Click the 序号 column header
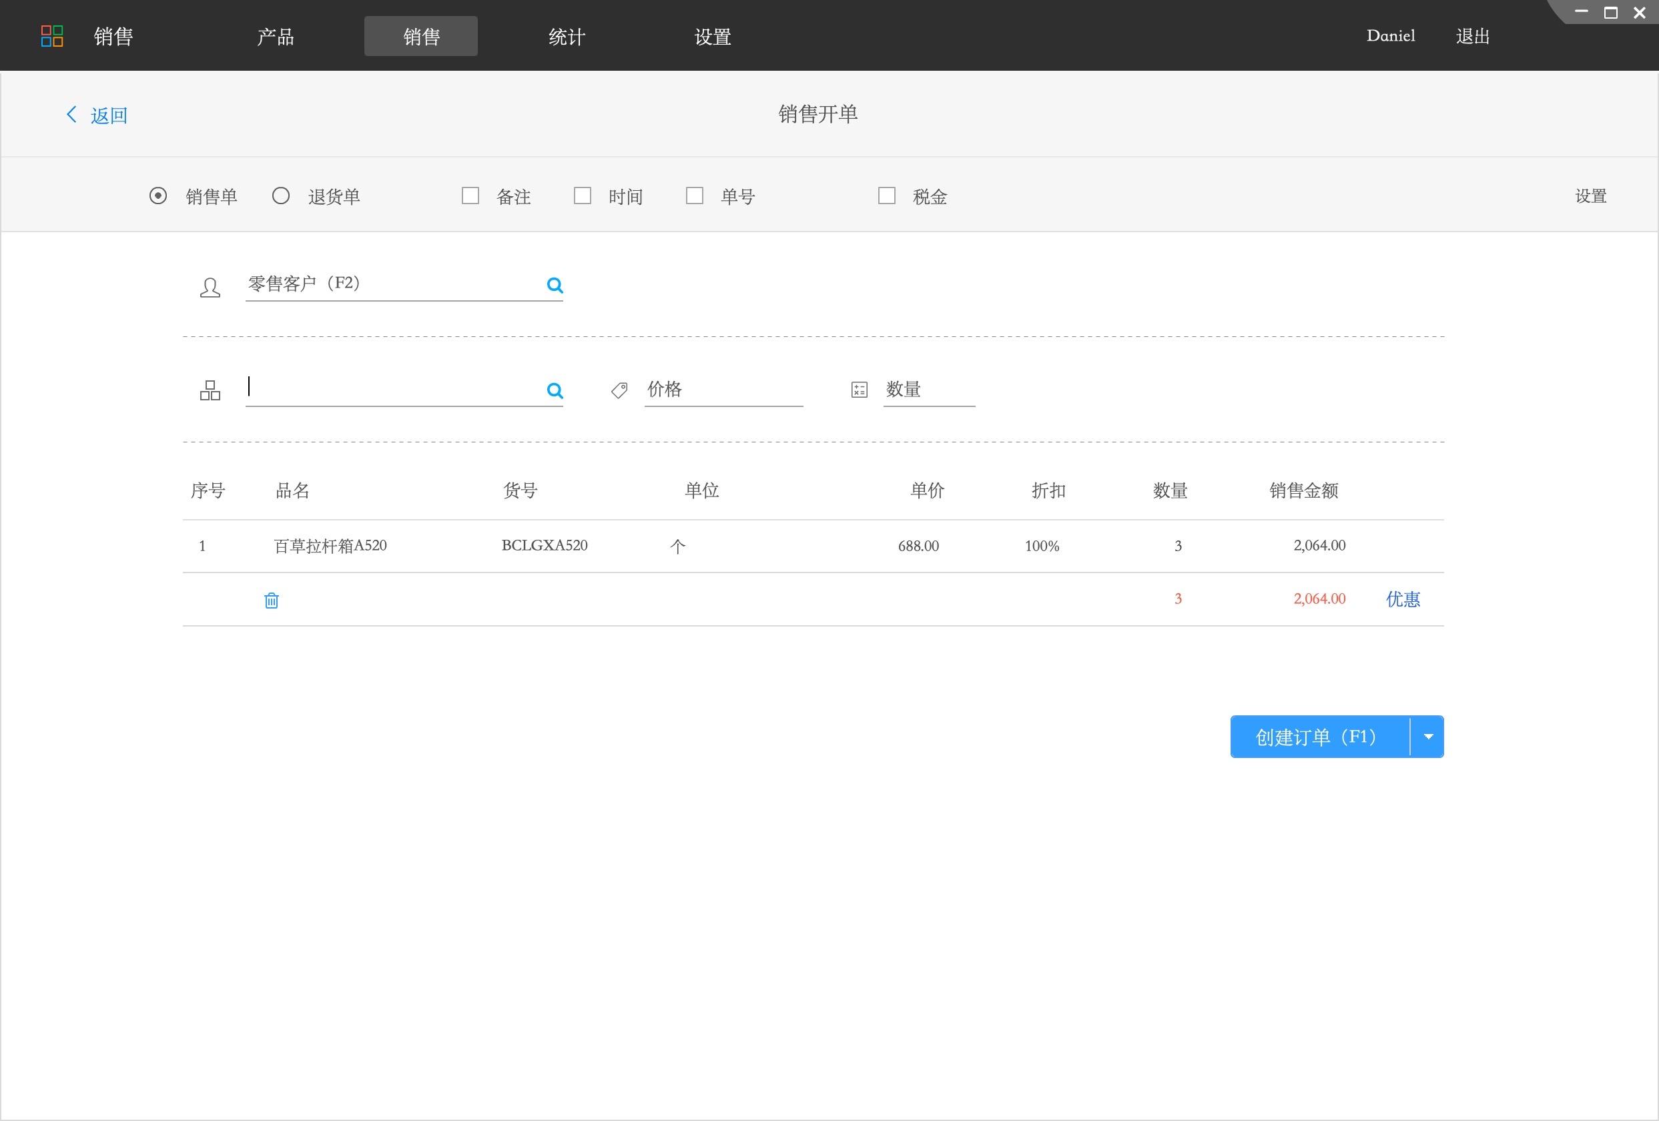This screenshot has height=1121, width=1659. click(208, 491)
